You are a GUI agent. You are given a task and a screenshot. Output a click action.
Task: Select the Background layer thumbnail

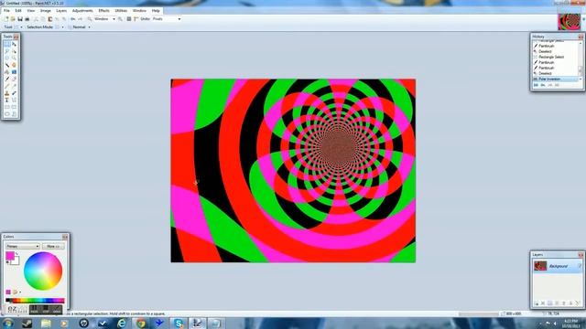coord(540,266)
